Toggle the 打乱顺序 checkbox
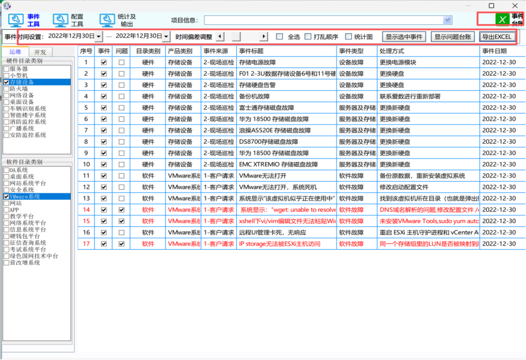Screen dimensions: 526x360 tap(308, 37)
